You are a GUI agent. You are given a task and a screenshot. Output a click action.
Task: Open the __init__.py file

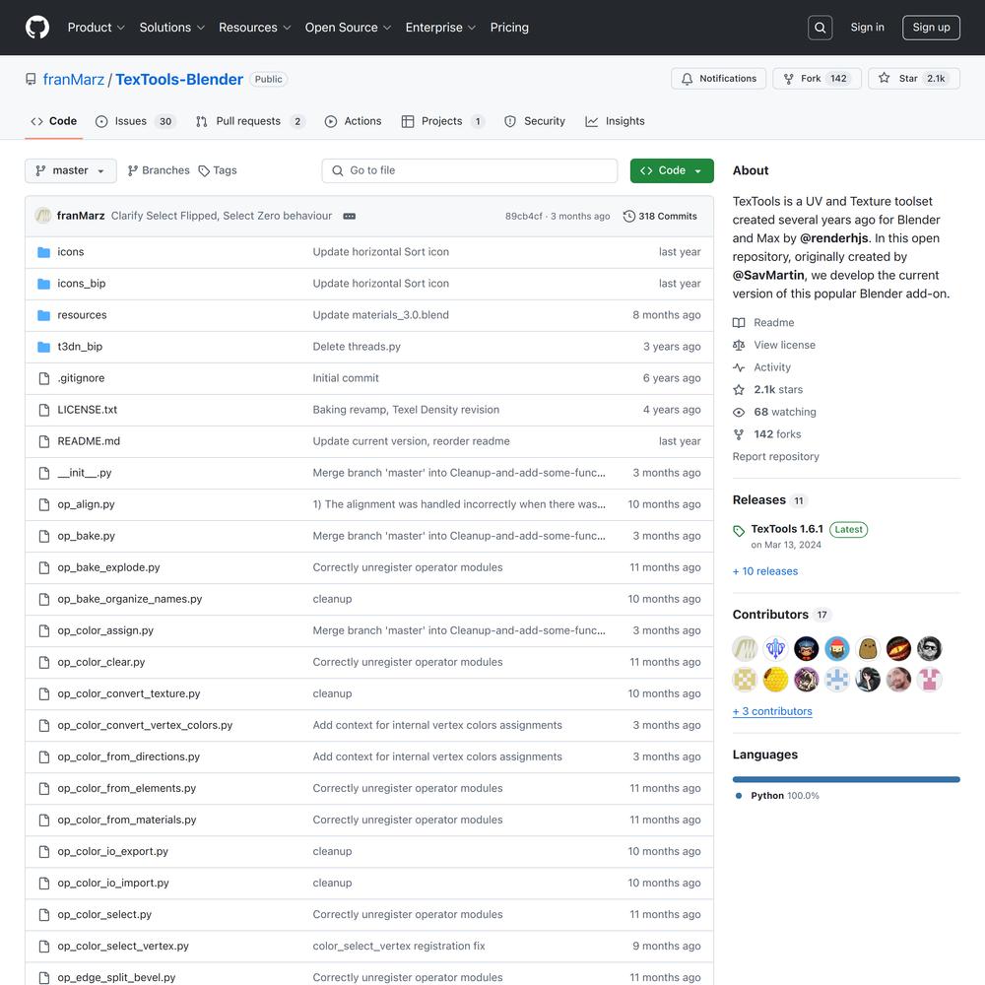click(x=85, y=473)
